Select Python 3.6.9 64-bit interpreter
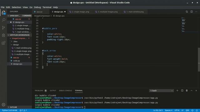200x112 pixels. [x=10, y=110]
